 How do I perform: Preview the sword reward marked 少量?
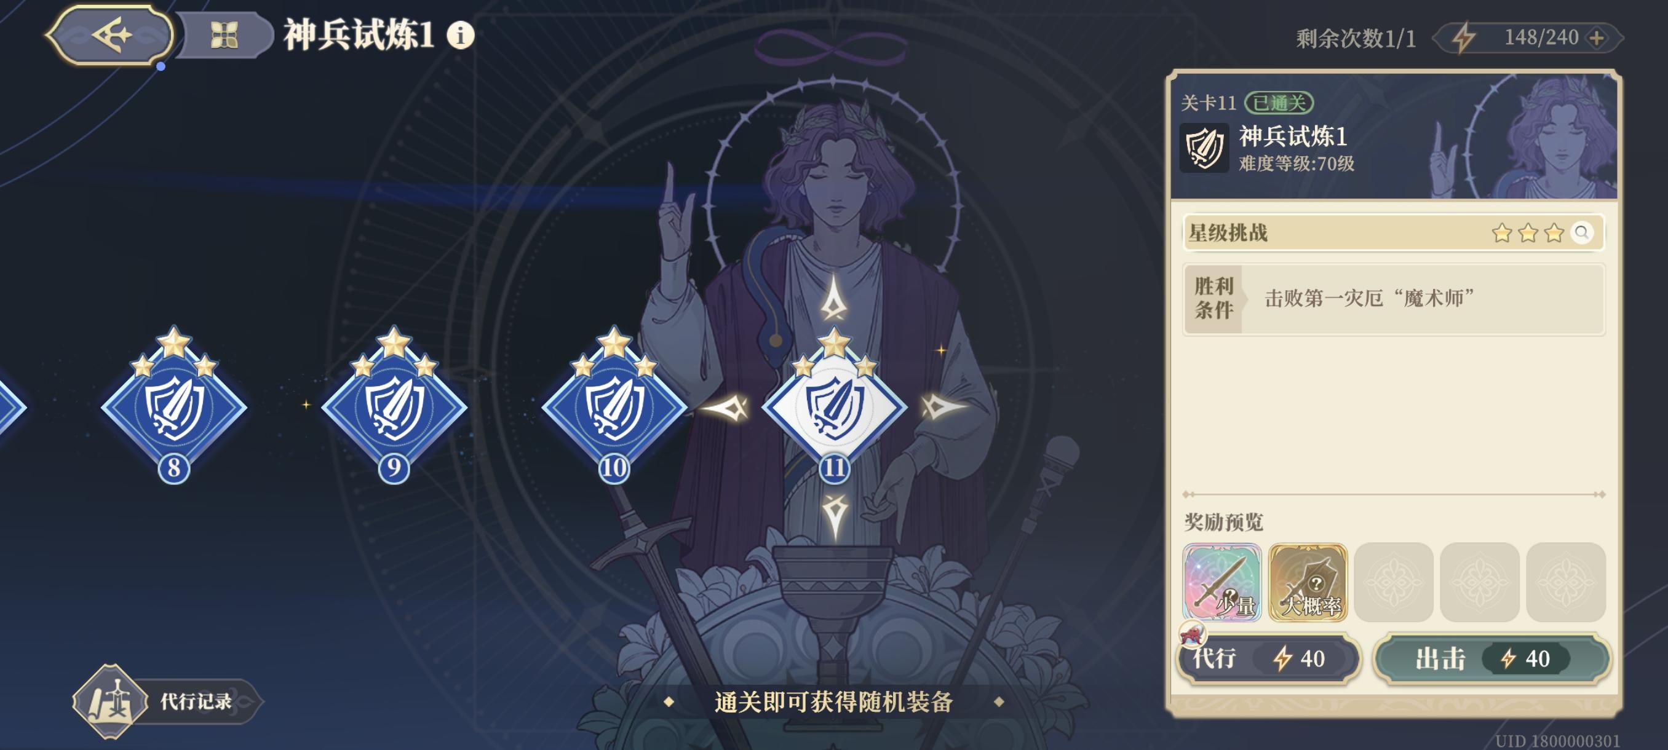(x=1221, y=582)
